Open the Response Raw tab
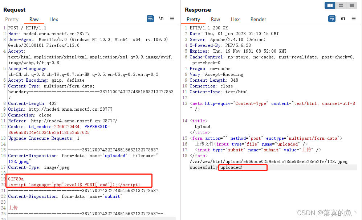This screenshot has width=362, height=220. [215, 19]
